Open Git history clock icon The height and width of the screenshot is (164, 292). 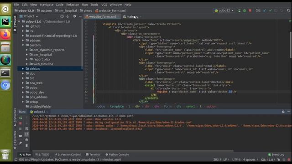point(276,10)
